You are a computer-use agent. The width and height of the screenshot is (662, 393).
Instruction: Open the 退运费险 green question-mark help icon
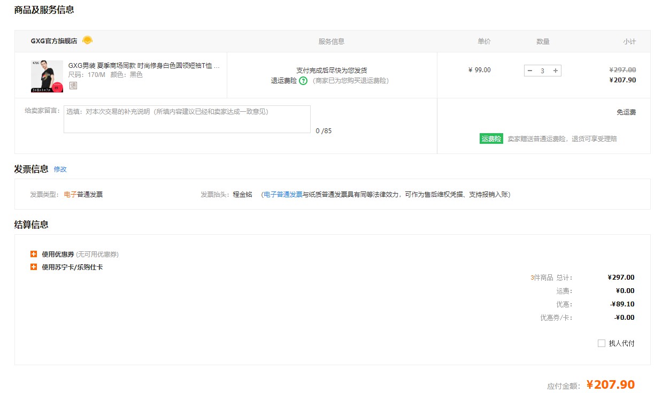click(x=303, y=81)
